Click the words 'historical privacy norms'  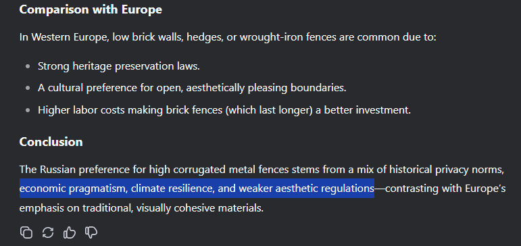click(446, 170)
